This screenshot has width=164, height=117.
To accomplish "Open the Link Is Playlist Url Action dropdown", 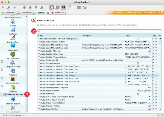I will point(150,100).
